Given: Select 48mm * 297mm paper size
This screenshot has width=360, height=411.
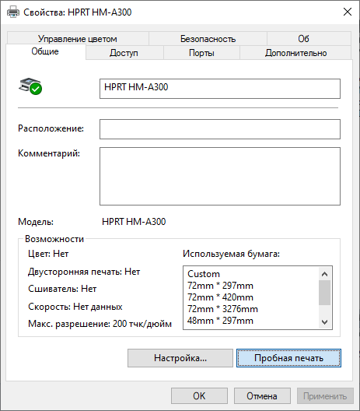Looking at the screenshot, I should coord(220,321).
